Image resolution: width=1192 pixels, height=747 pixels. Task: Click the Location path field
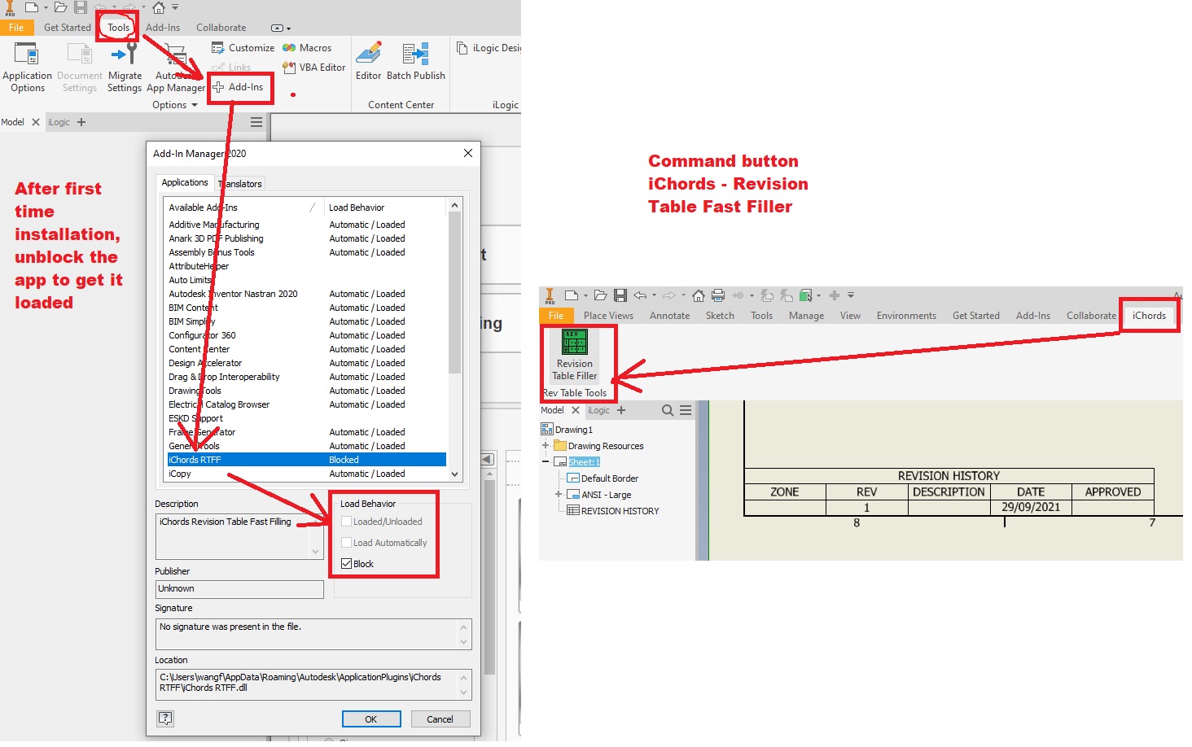(x=313, y=684)
